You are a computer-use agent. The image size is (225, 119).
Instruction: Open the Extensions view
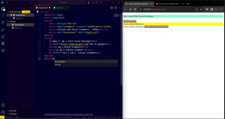point(3,36)
